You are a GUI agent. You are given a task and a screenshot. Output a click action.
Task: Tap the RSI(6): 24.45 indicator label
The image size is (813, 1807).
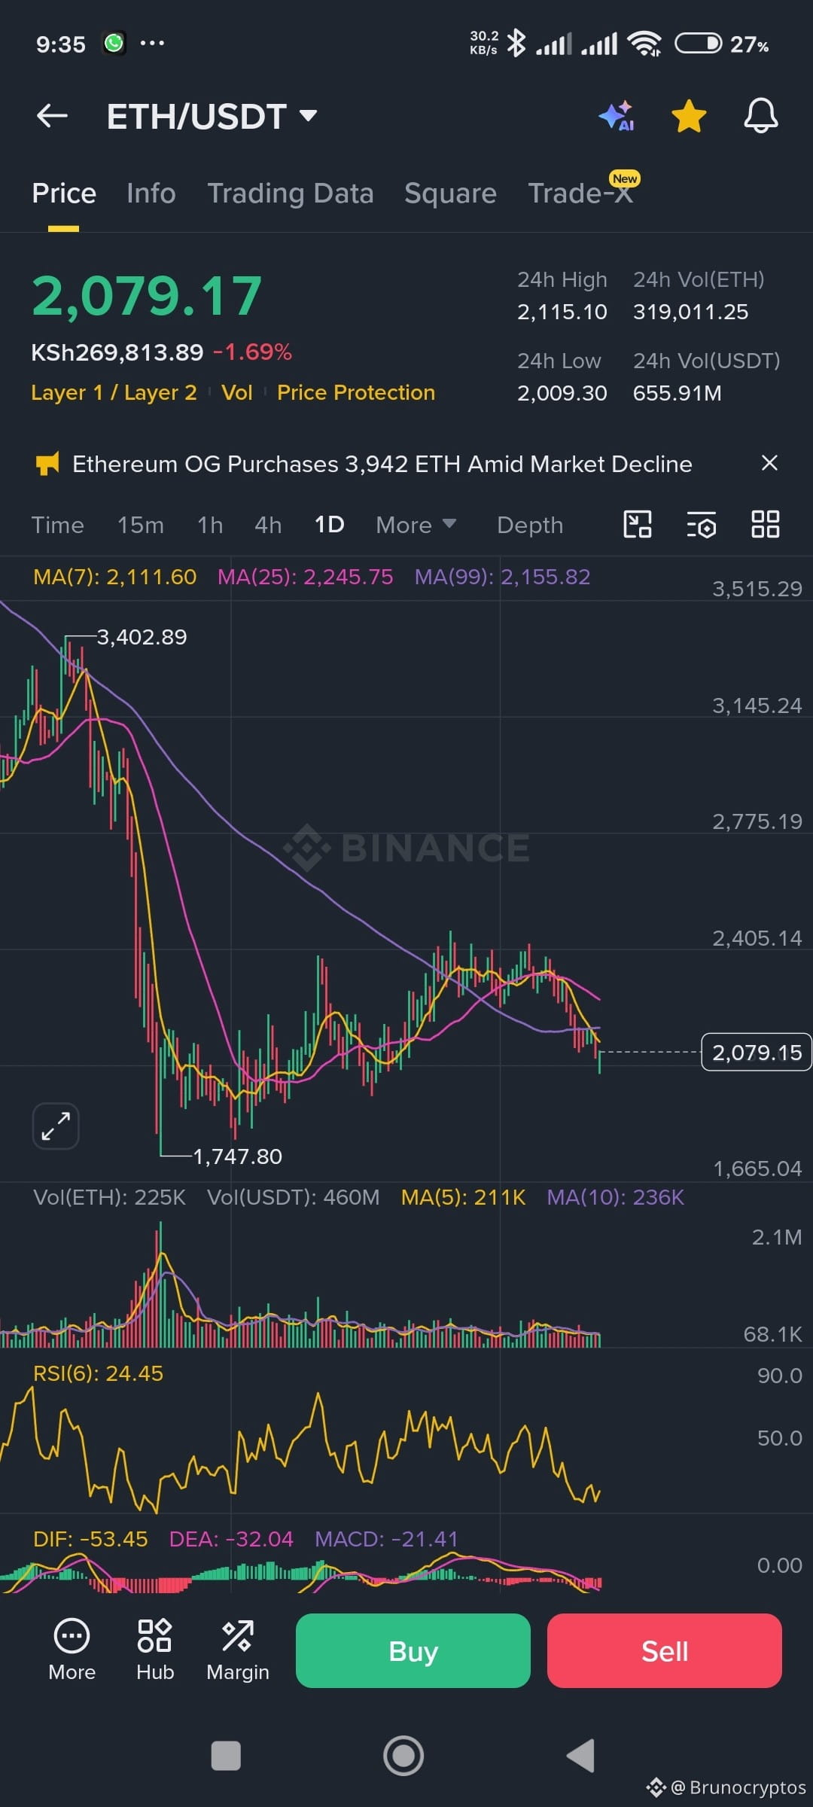coord(98,1373)
